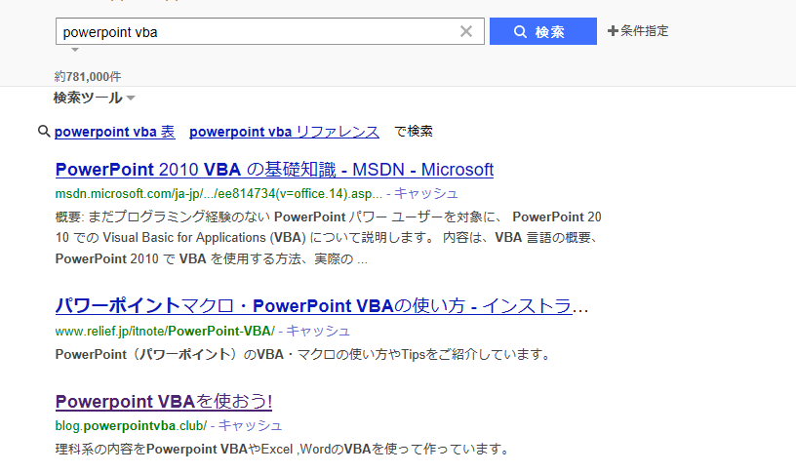Click the blue 検索 search button
This screenshot has height=473, width=796.
(543, 31)
